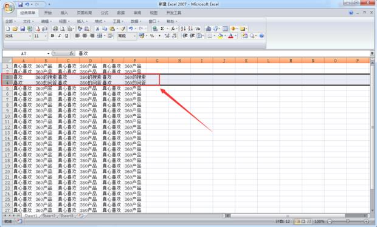
Task: Open the number format dropdown
Action: 127,36
